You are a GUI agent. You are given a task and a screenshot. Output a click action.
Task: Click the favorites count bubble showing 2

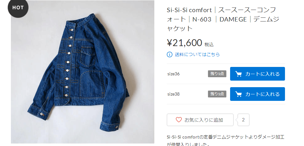[243, 120]
